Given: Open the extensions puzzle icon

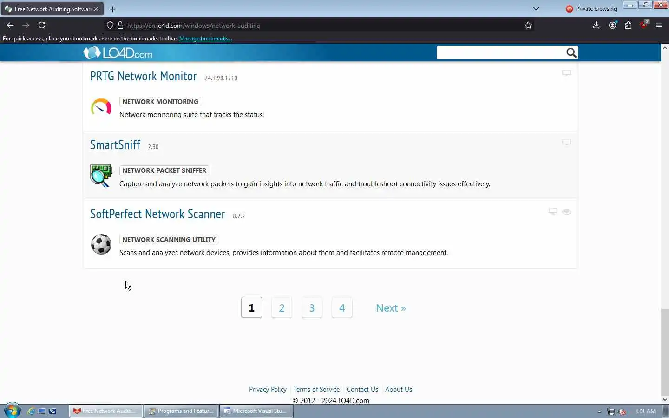Looking at the screenshot, I should click(629, 25).
